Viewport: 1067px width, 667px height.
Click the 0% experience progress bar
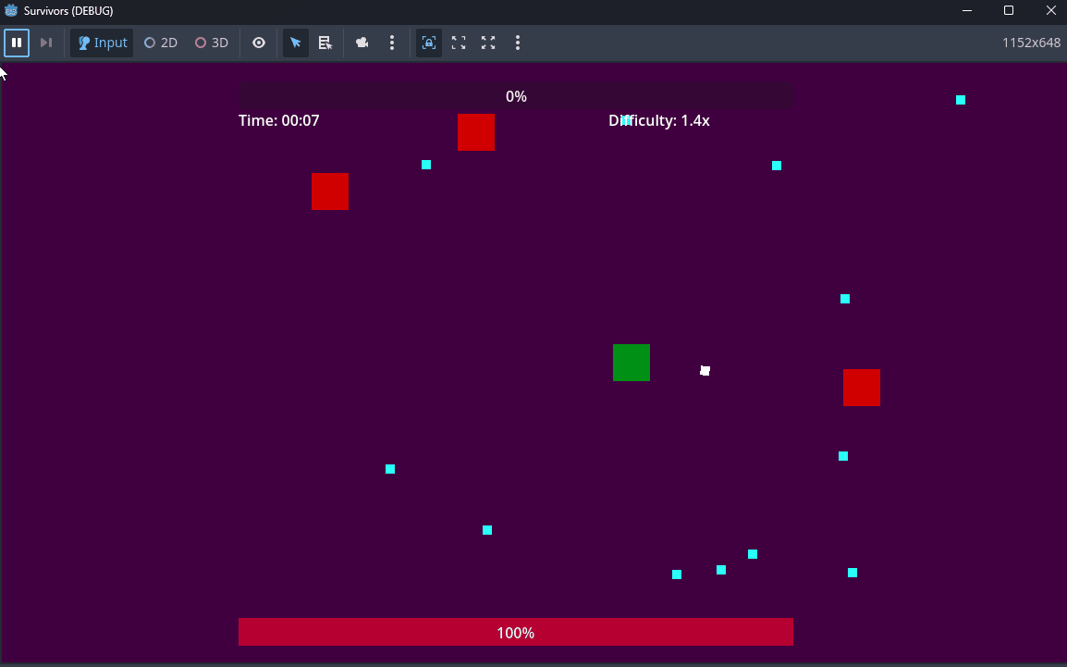[515, 96]
